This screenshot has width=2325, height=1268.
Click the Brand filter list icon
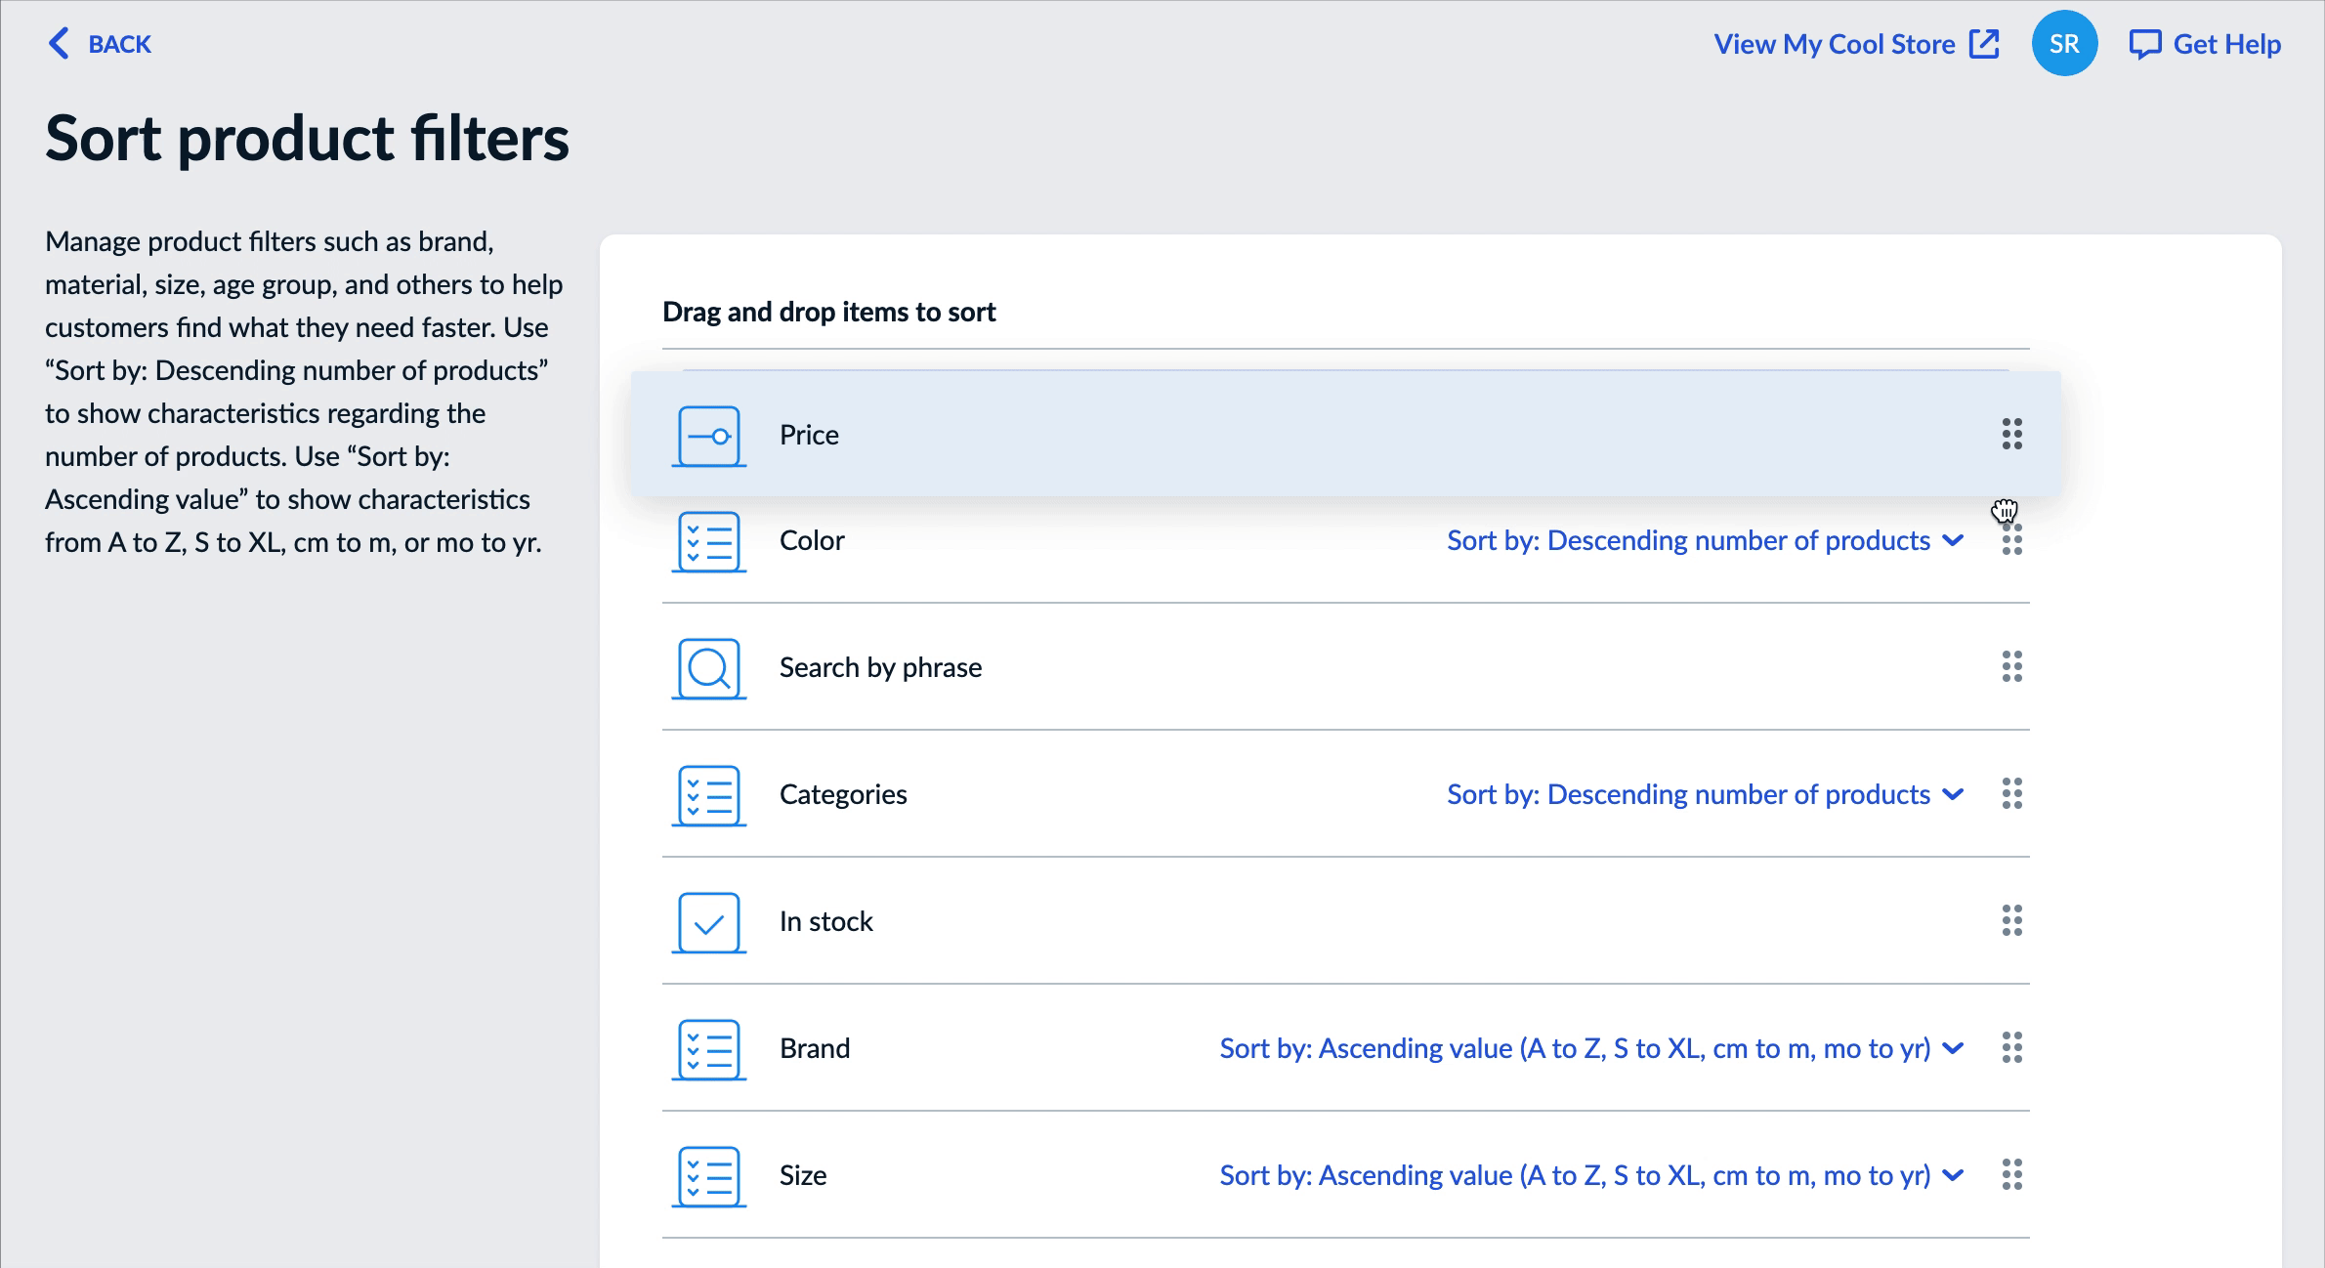[x=709, y=1046]
